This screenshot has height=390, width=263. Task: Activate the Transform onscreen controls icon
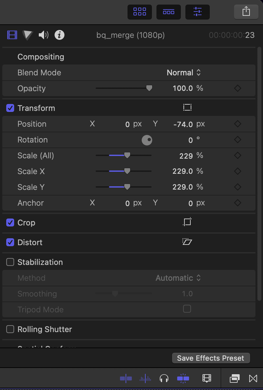[x=187, y=107]
